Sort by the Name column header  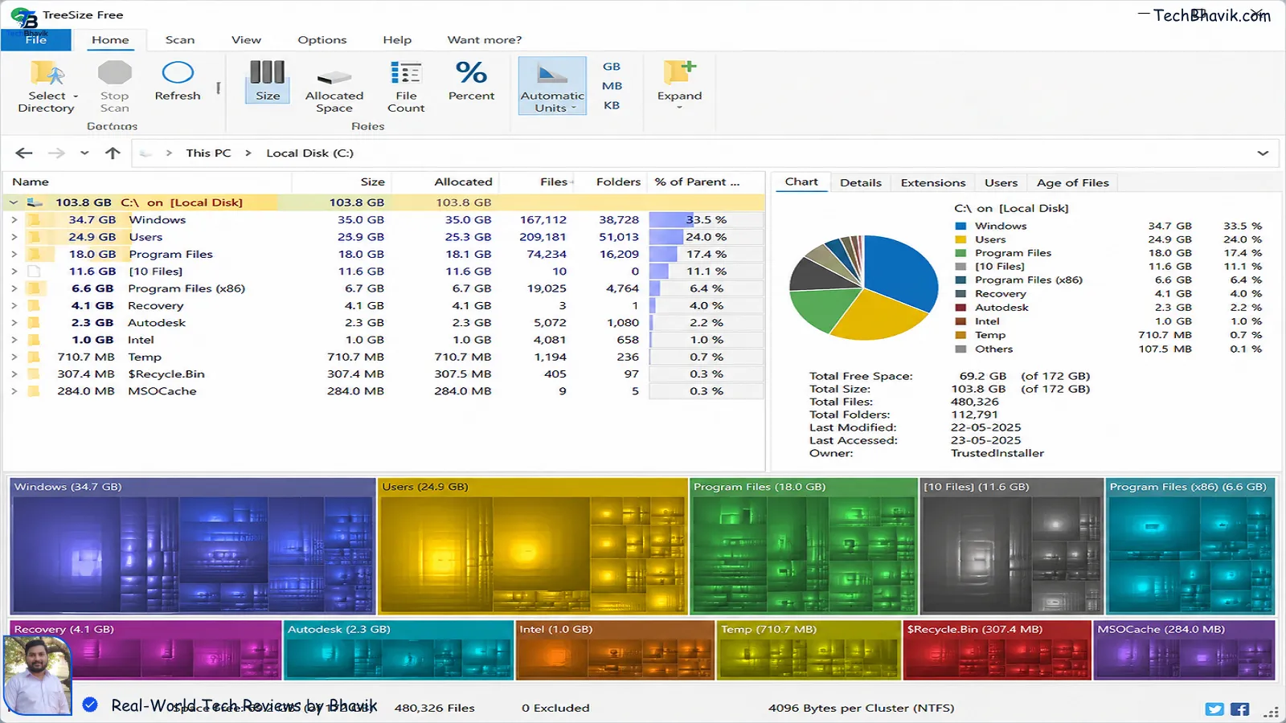[148, 182]
